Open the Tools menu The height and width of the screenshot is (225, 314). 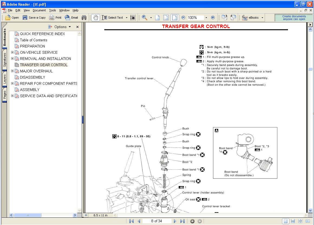(x=53, y=10)
